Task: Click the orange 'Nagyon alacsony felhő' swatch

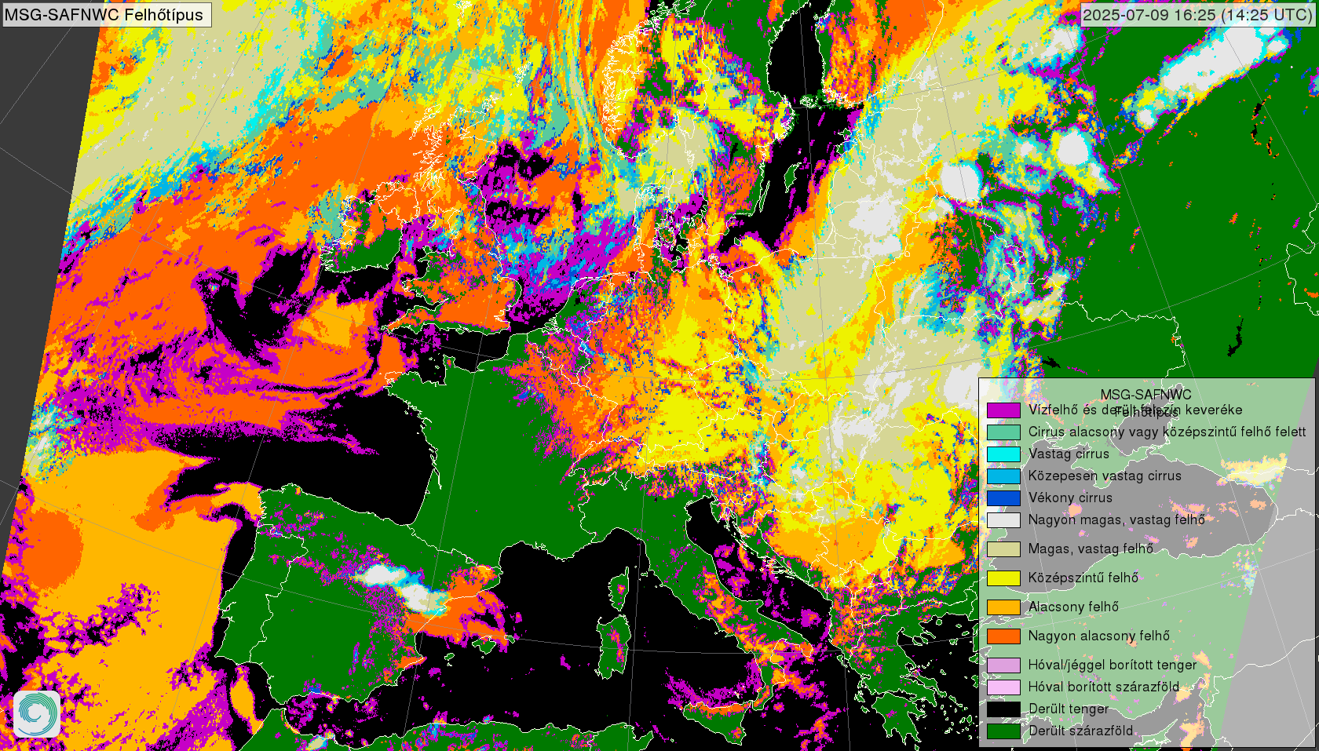Action: click(1003, 636)
